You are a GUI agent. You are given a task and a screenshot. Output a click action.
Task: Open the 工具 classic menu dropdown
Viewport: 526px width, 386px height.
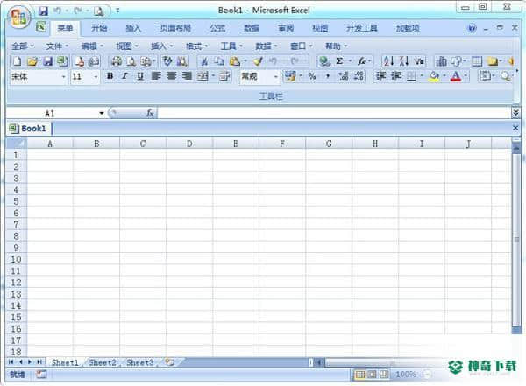[x=231, y=46]
